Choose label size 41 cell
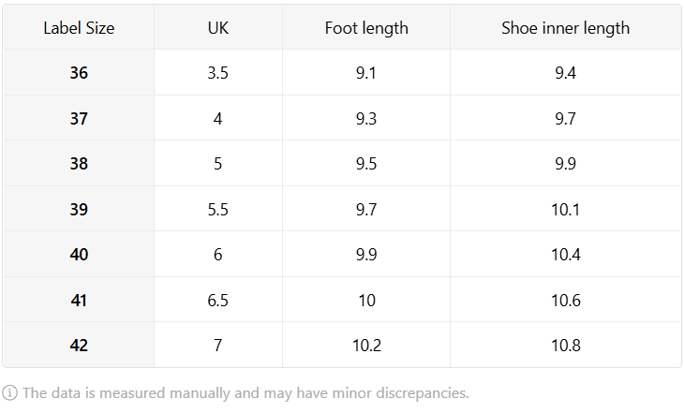Viewport: 684px width, 413px height. 79,300
